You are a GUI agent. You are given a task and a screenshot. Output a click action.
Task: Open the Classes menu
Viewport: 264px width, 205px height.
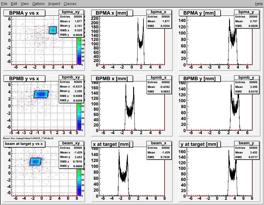[70, 4]
